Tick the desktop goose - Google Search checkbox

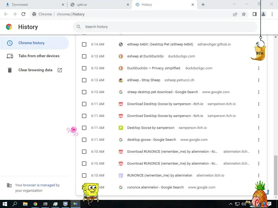pos(84,140)
